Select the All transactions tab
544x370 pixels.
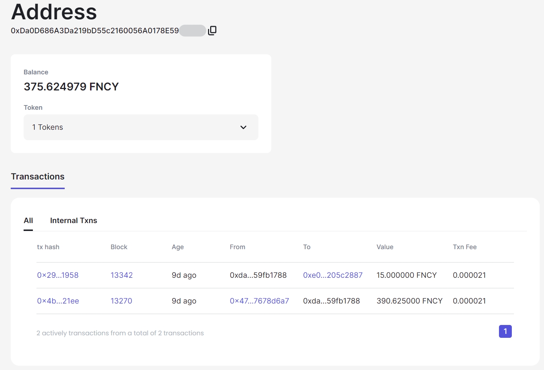tap(28, 221)
